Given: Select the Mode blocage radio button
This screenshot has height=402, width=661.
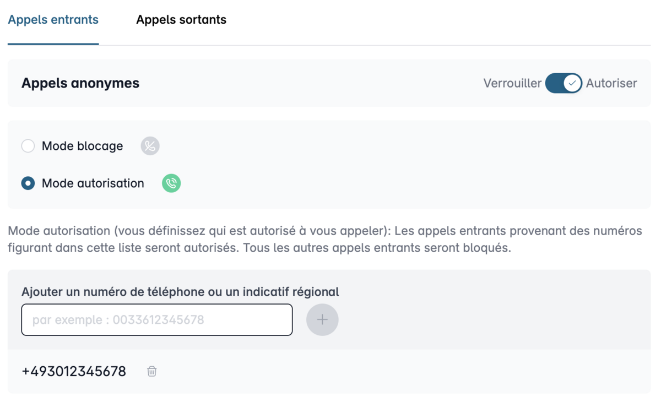Looking at the screenshot, I should coord(28,146).
